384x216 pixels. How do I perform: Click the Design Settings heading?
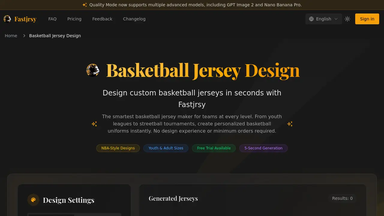[x=69, y=200]
